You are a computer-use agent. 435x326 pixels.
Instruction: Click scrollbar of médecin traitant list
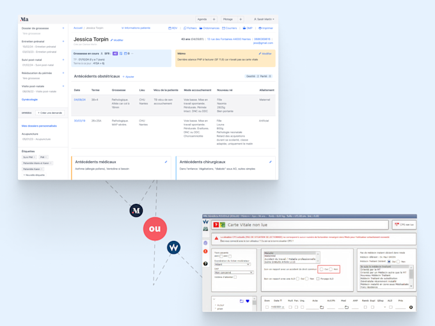pyautogui.click(x=411, y=277)
